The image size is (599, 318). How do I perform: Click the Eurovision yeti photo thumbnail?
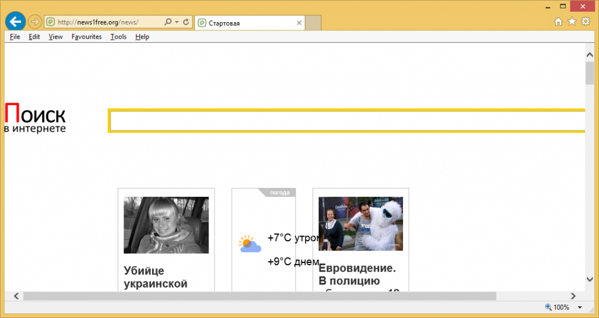[x=360, y=224]
